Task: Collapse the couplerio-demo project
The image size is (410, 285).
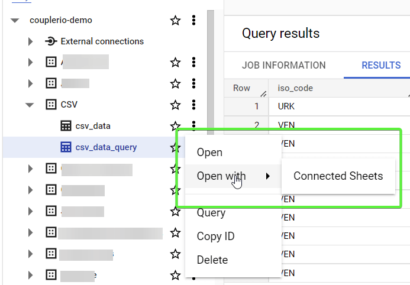Action: point(15,20)
